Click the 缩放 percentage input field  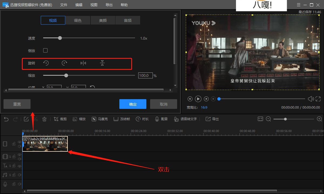[146, 75]
